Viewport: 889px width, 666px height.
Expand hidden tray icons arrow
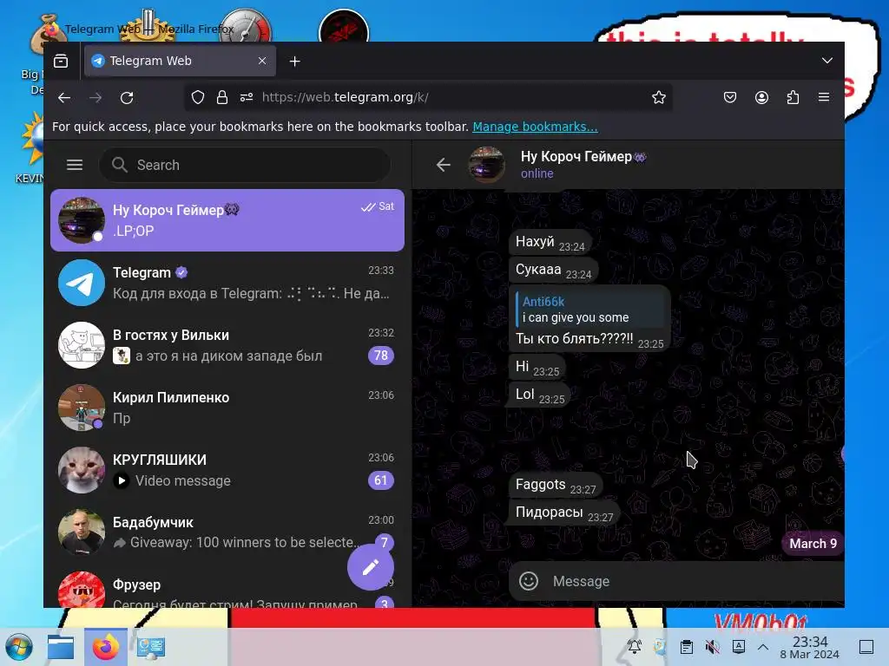tap(763, 646)
